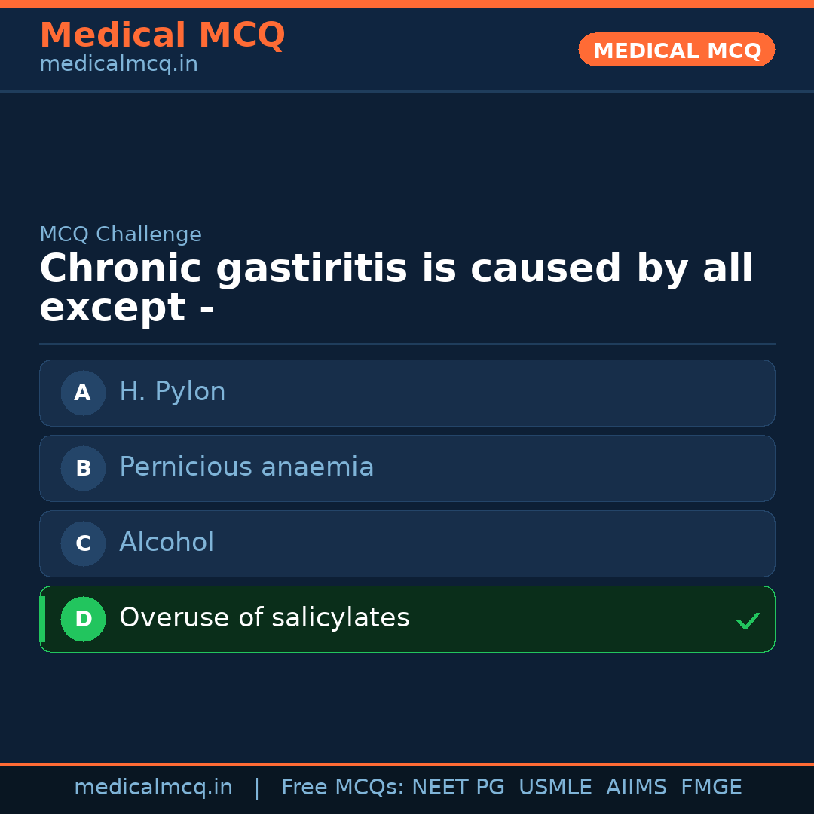This screenshot has width=814, height=814.
Task: Select the Alcohol answer option
Action: coord(167,543)
